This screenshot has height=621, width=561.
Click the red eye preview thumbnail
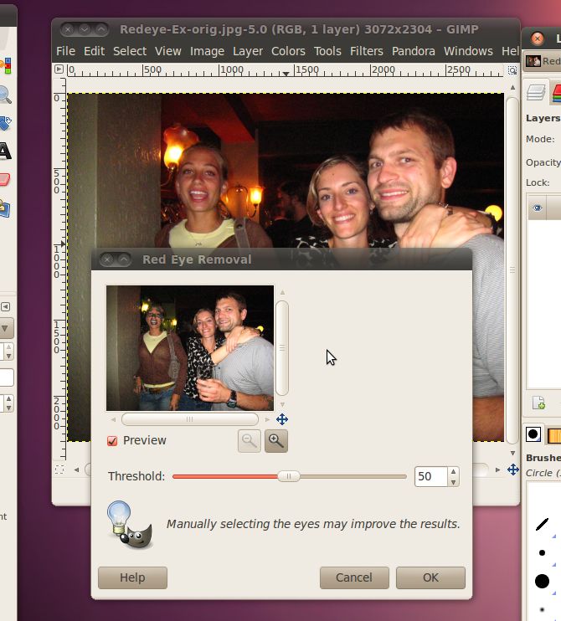pyautogui.click(x=190, y=347)
